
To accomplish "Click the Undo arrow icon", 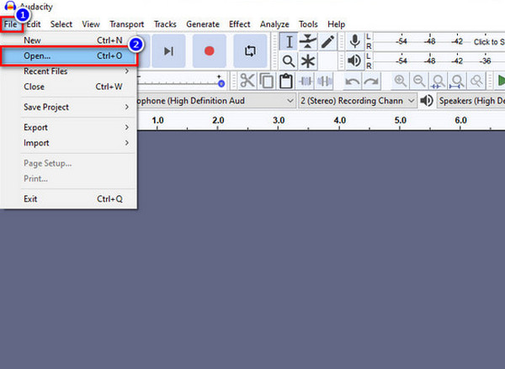I will [x=353, y=81].
